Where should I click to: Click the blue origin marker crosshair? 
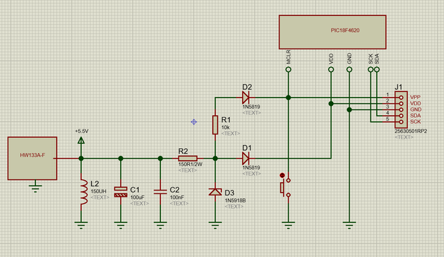pyautogui.click(x=194, y=122)
